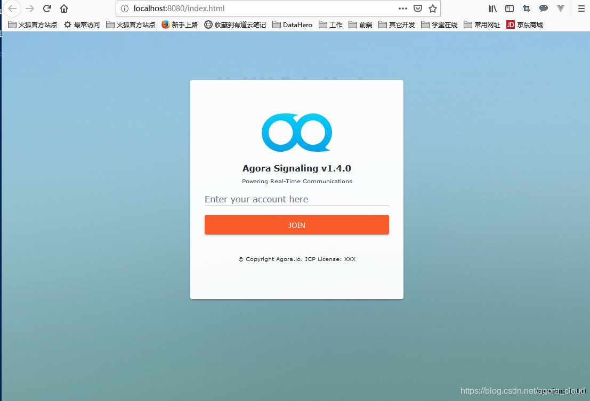
Task: Expand the DataHero bookmark folder
Action: tap(293, 25)
